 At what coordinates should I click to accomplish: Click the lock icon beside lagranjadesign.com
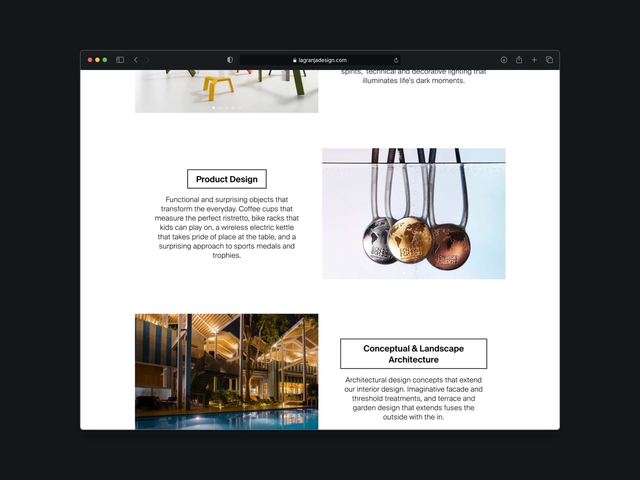[295, 60]
